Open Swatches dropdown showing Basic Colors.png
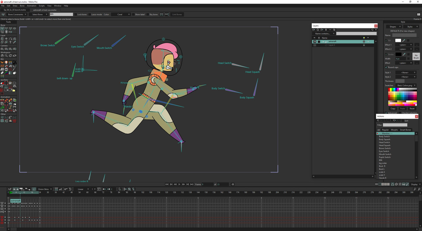 click(x=406, y=85)
